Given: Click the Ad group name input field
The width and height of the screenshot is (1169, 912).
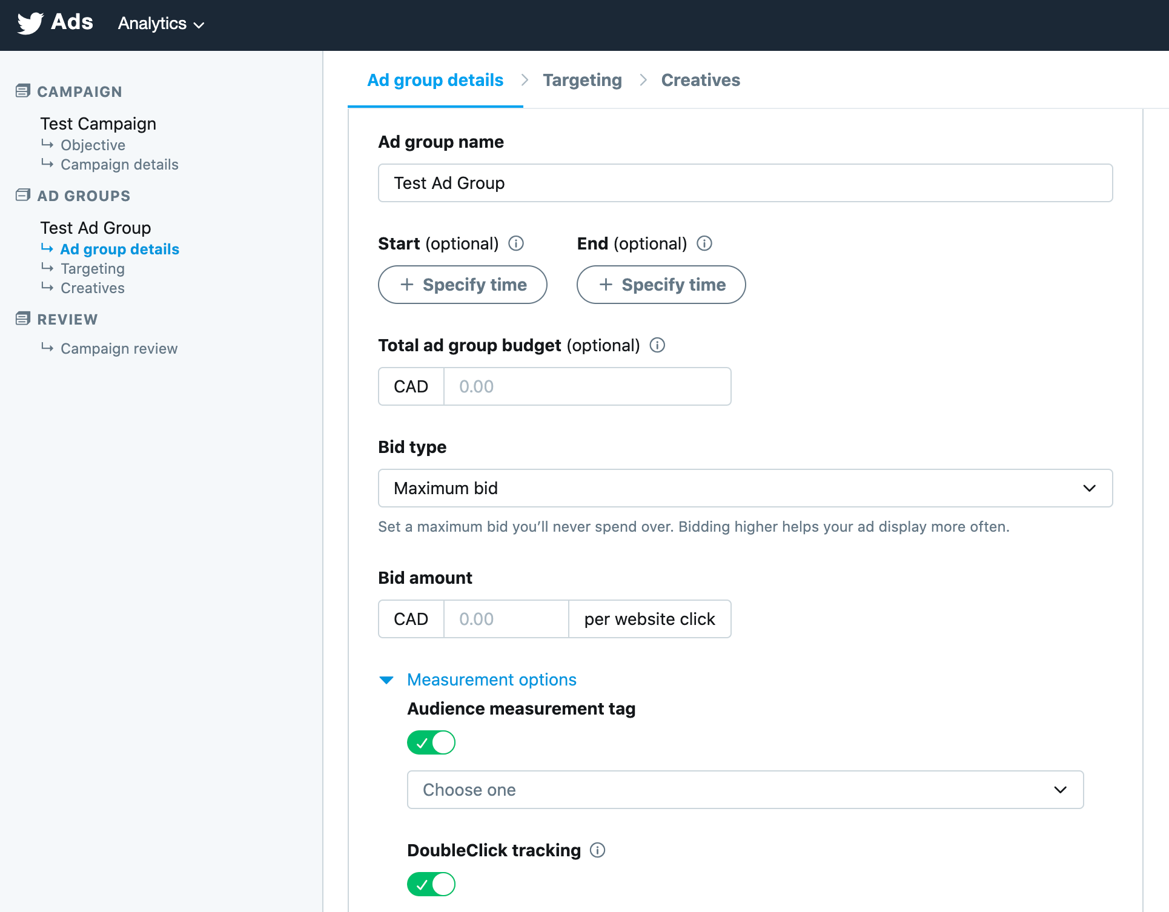Looking at the screenshot, I should coord(745,183).
